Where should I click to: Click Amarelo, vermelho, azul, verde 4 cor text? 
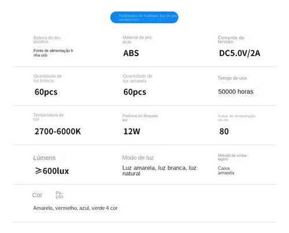pos(75,208)
